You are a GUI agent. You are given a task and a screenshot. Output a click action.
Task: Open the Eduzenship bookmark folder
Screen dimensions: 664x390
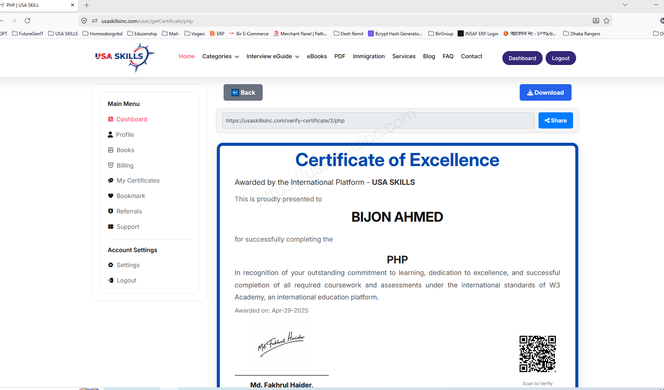(142, 33)
